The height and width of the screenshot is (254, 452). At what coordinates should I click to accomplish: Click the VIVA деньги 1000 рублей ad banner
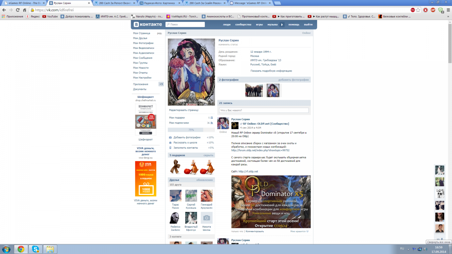pyautogui.click(x=145, y=179)
